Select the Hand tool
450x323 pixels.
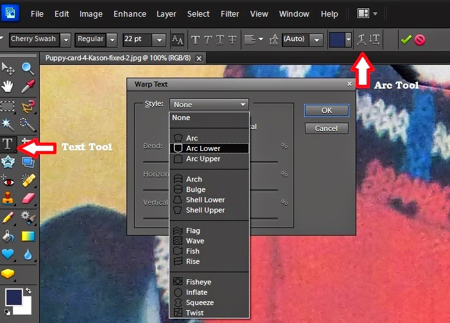(x=8, y=86)
